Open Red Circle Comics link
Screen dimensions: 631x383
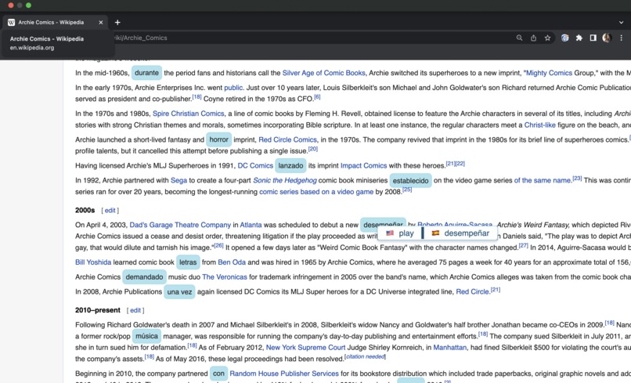click(288, 139)
